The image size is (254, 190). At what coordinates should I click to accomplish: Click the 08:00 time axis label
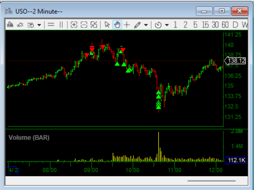(x=49, y=170)
